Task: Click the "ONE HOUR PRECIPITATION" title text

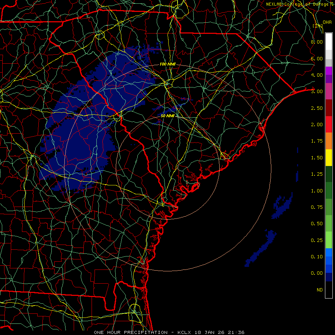Action: 131,332
